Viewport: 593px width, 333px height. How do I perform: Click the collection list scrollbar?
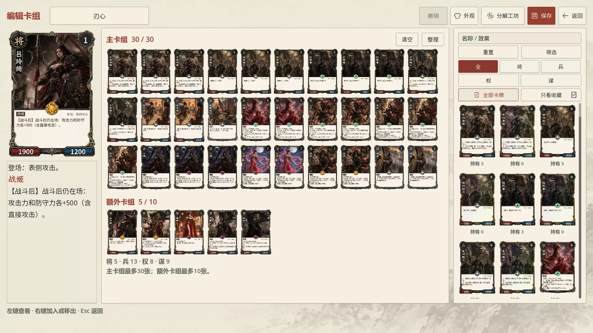point(580,200)
